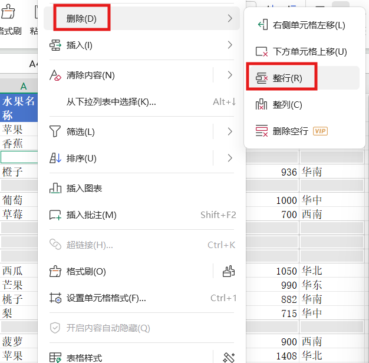Select the 葡萄 cell
369x363 pixels.
coord(19,200)
